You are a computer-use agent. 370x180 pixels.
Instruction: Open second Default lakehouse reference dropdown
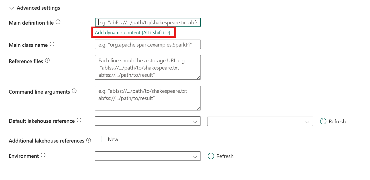click(260, 121)
